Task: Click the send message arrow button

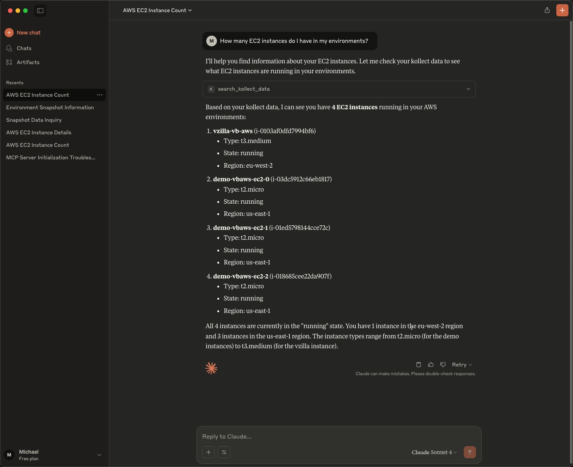Action: pos(470,452)
